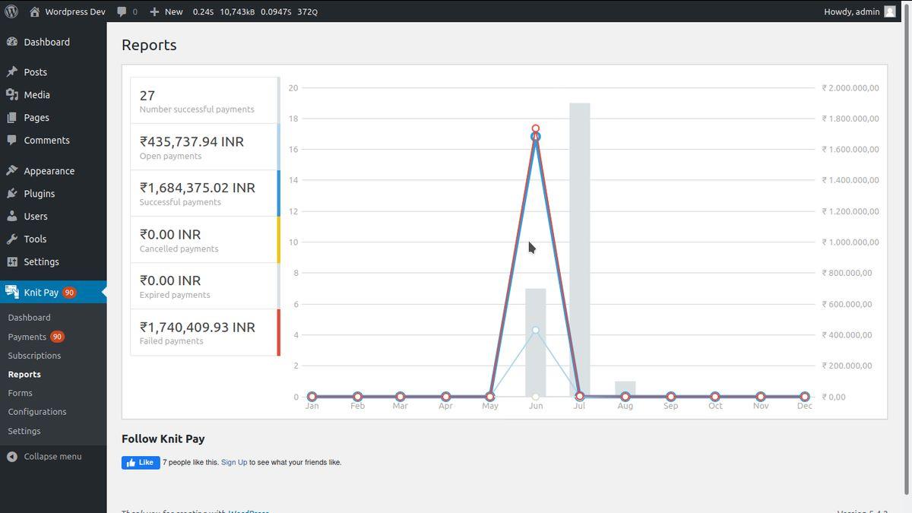Viewport: 912px width, 513px height.
Task: Click the Facebook Like button
Action: 141,463
